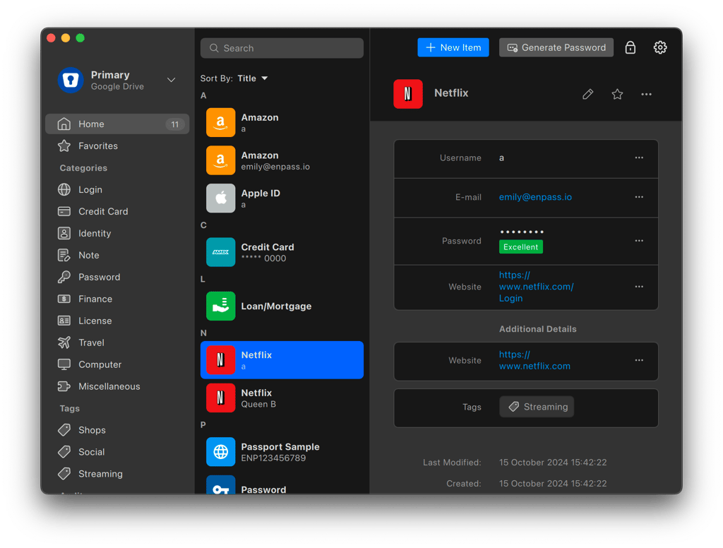Click the Password item key icon
This screenshot has width=723, height=548.
click(x=220, y=485)
